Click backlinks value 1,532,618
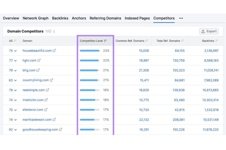 click(211, 110)
